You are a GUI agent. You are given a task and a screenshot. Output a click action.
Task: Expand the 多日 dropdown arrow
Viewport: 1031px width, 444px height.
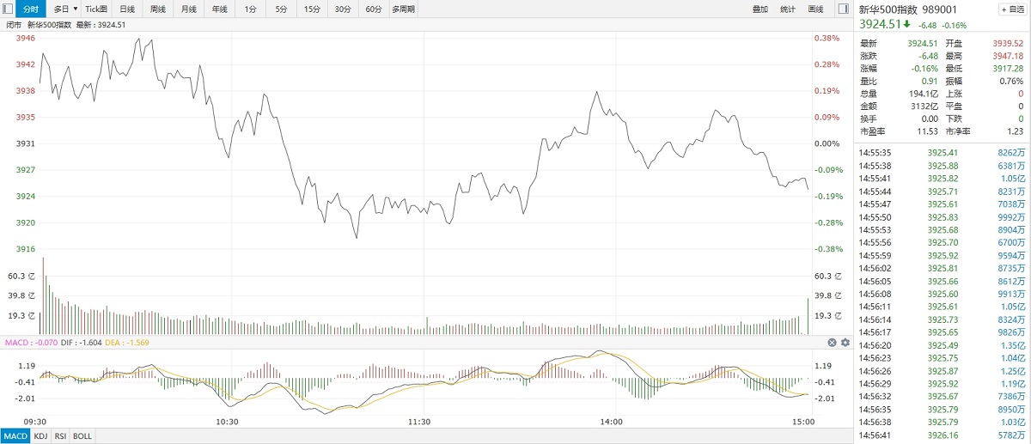76,9
